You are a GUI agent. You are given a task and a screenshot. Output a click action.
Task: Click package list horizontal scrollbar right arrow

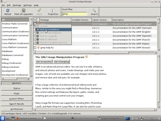(x=156, y=52)
